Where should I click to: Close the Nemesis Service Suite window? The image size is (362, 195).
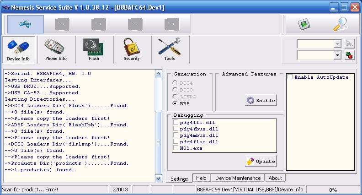(x=355, y=7)
